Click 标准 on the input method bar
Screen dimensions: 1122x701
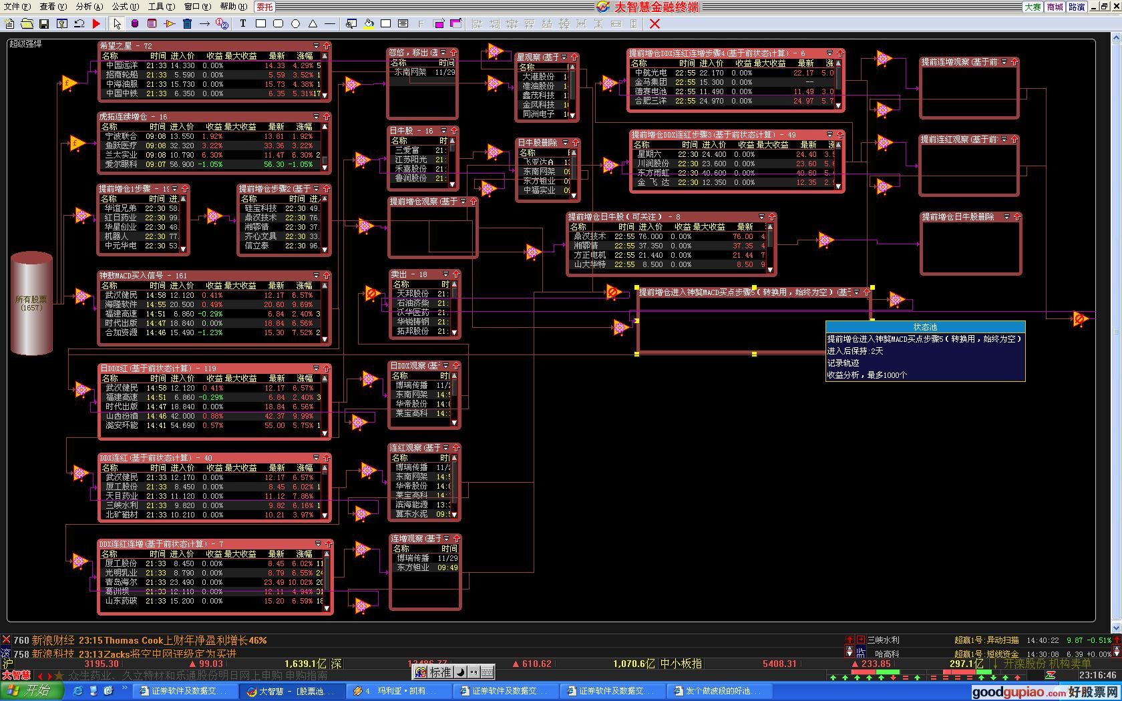pyautogui.click(x=440, y=672)
